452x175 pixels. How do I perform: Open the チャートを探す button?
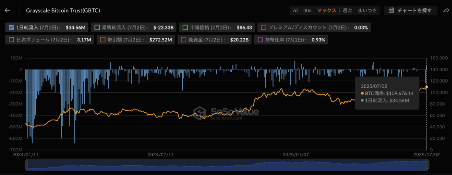[410, 11]
